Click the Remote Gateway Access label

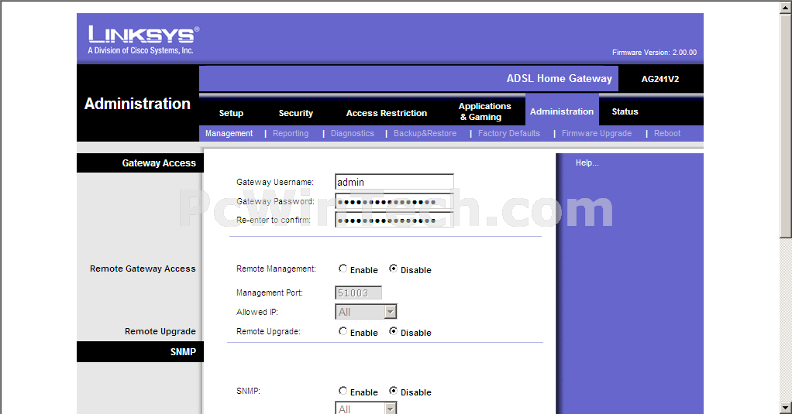[x=143, y=269]
